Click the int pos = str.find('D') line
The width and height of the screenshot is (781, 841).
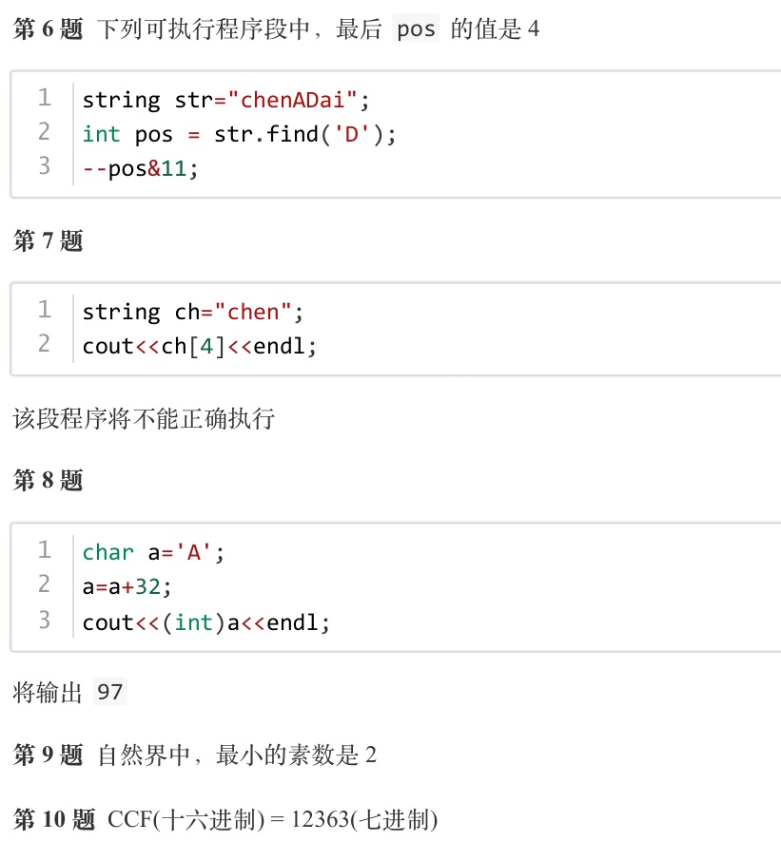[x=239, y=134]
